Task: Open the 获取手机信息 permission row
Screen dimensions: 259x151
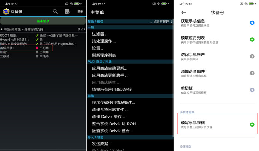Action: [218, 23]
